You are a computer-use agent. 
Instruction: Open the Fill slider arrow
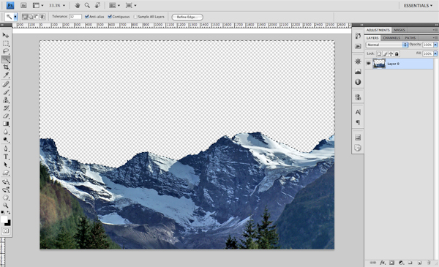click(x=435, y=53)
